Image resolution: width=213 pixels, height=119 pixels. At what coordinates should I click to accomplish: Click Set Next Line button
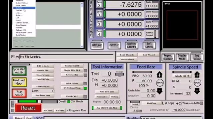click(x=43, y=87)
